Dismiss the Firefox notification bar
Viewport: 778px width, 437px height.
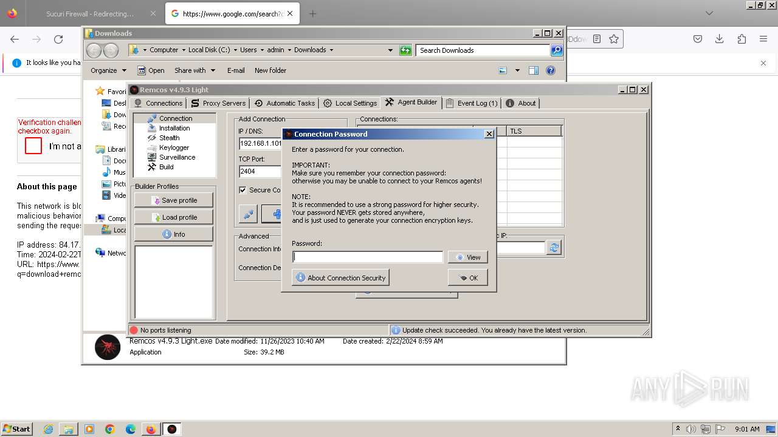click(763, 63)
